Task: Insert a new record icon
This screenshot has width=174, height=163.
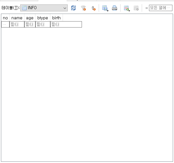Action: pos(126,8)
